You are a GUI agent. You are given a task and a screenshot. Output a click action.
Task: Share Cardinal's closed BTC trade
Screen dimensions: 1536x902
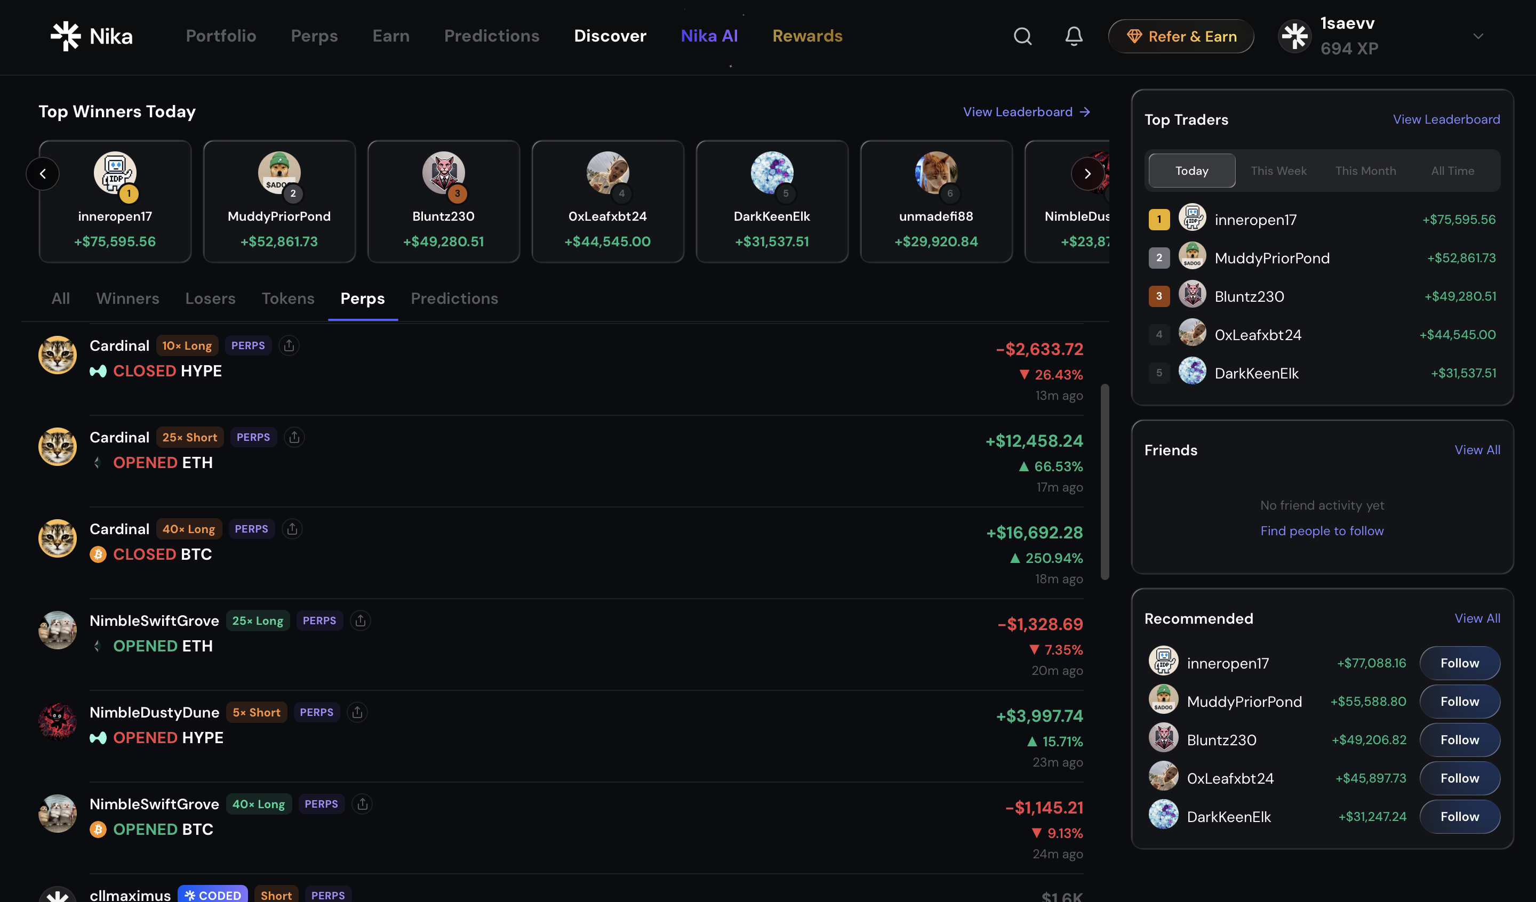point(293,529)
